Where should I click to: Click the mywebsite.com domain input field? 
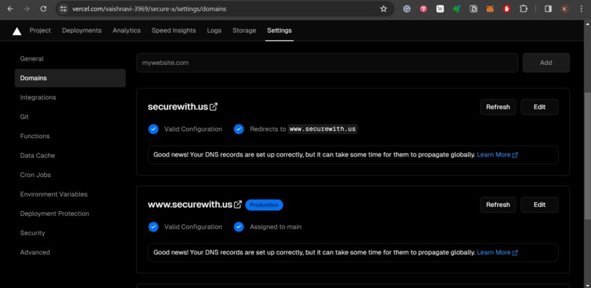[x=327, y=63]
